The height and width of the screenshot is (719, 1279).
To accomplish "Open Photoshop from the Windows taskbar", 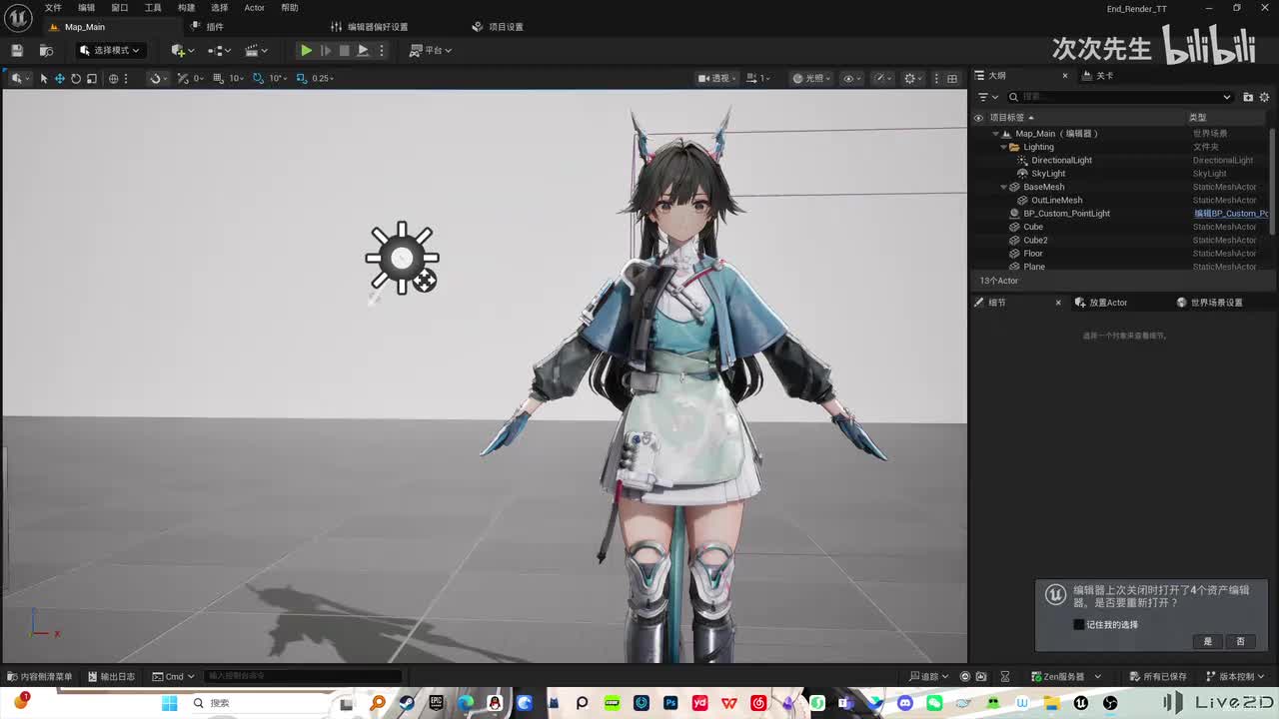I will pyautogui.click(x=670, y=703).
